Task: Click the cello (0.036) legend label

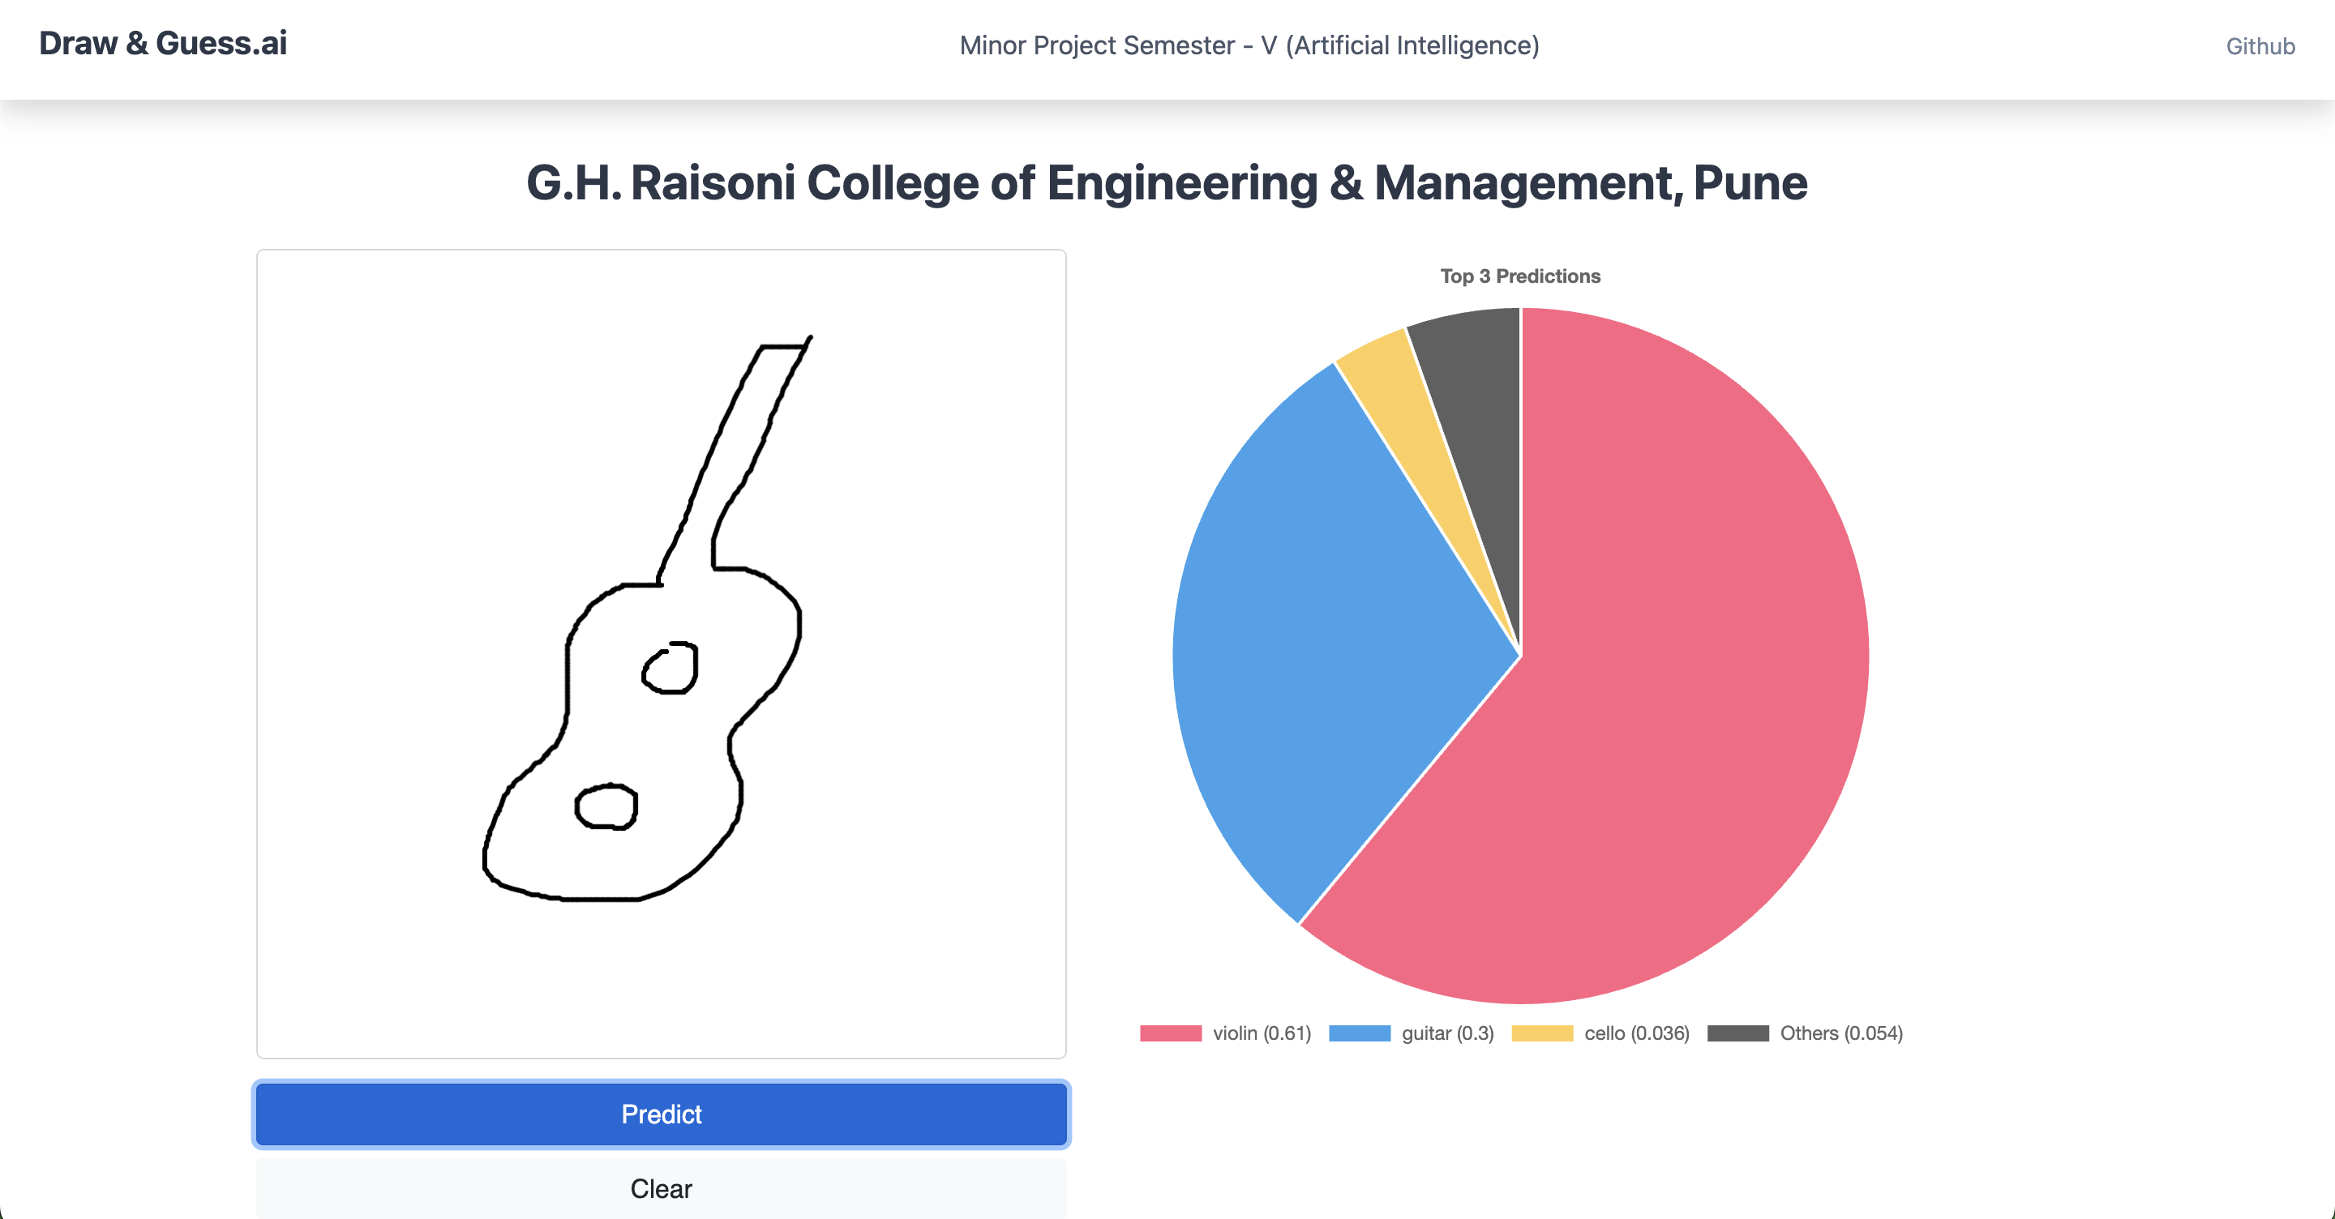Action: 1636,1033
